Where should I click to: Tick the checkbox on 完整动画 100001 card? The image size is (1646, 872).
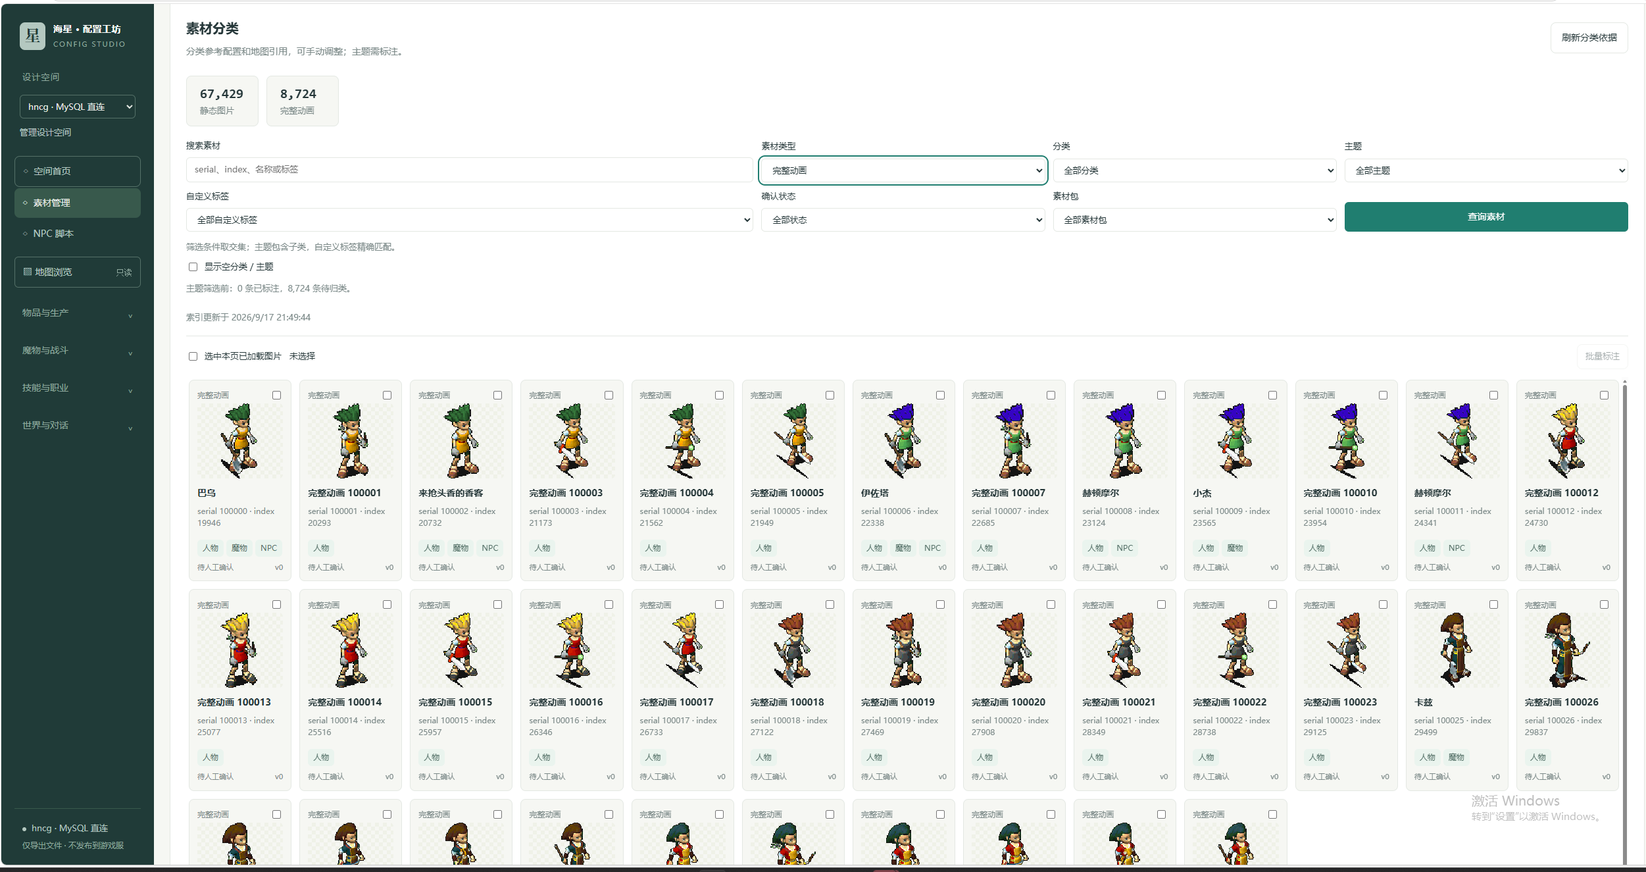click(x=387, y=396)
